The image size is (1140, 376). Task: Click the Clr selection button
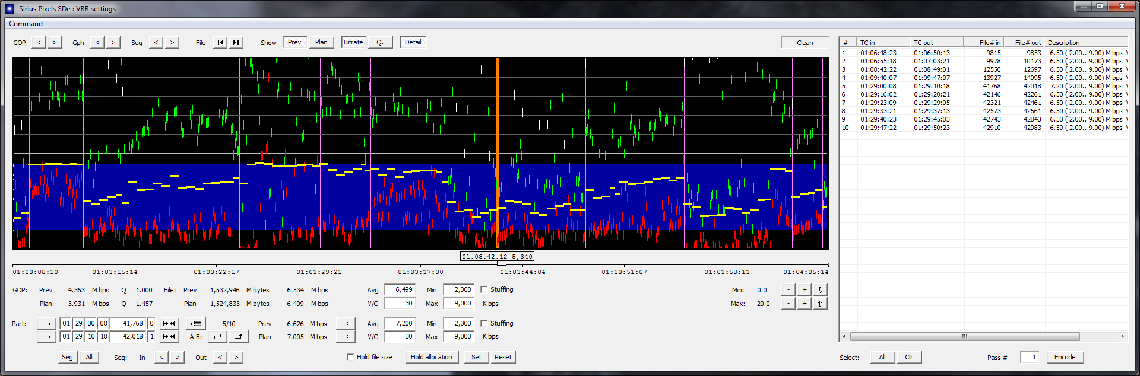tap(909, 357)
